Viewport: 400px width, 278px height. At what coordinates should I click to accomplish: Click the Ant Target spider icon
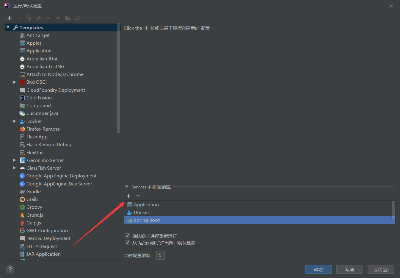[x=22, y=35]
